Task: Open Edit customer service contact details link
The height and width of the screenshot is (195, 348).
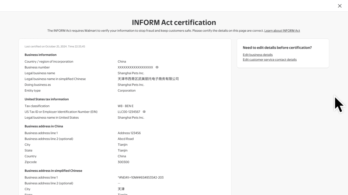Action: tap(270, 60)
